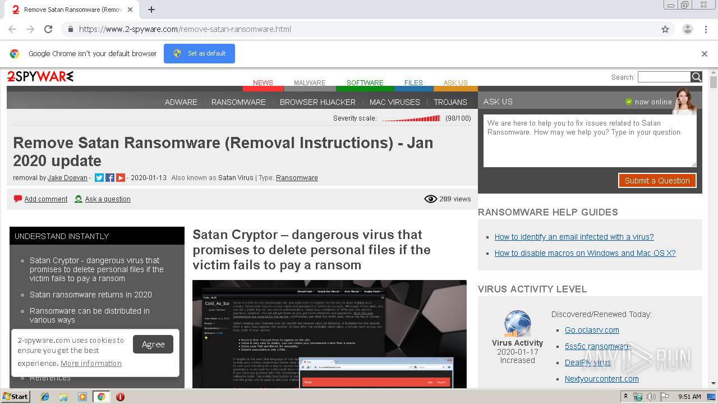Click the Submit a Question button
The width and height of the screenshot is (718, 404).
(x=657, y=181)
